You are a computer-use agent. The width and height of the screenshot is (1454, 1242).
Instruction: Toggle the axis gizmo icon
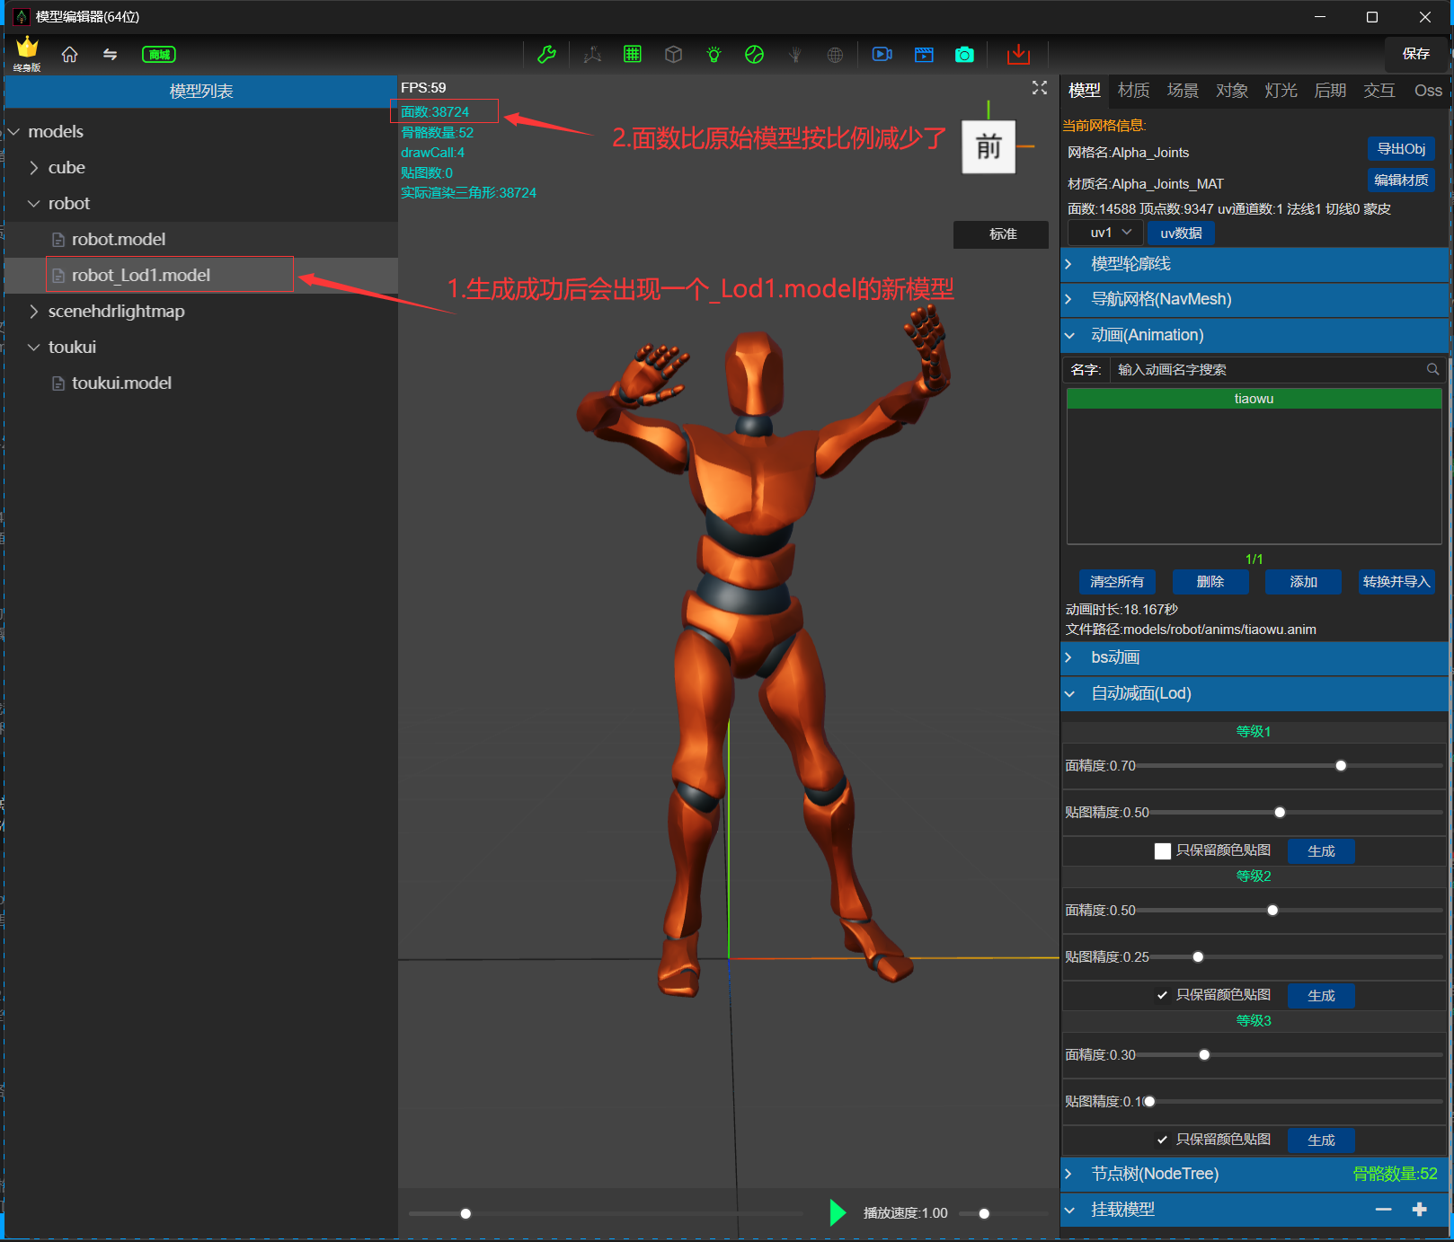point(592,55)
